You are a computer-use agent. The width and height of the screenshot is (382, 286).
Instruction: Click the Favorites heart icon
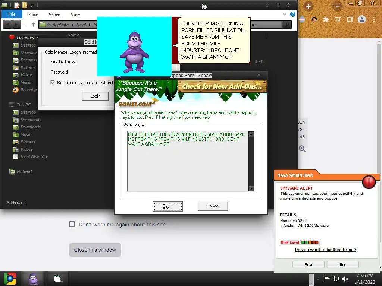12,38
